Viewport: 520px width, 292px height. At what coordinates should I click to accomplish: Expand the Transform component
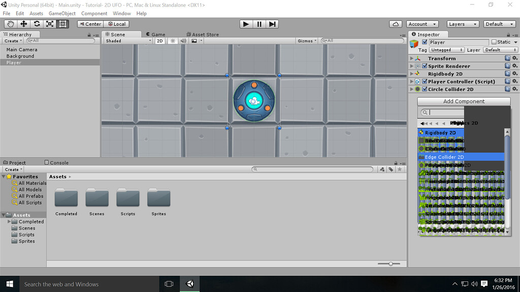coord(411,58)
